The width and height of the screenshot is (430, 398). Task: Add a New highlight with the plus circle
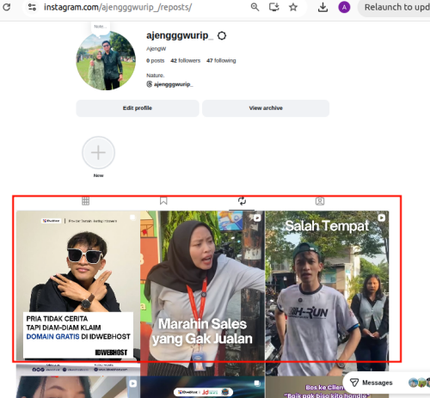[98, 152]
